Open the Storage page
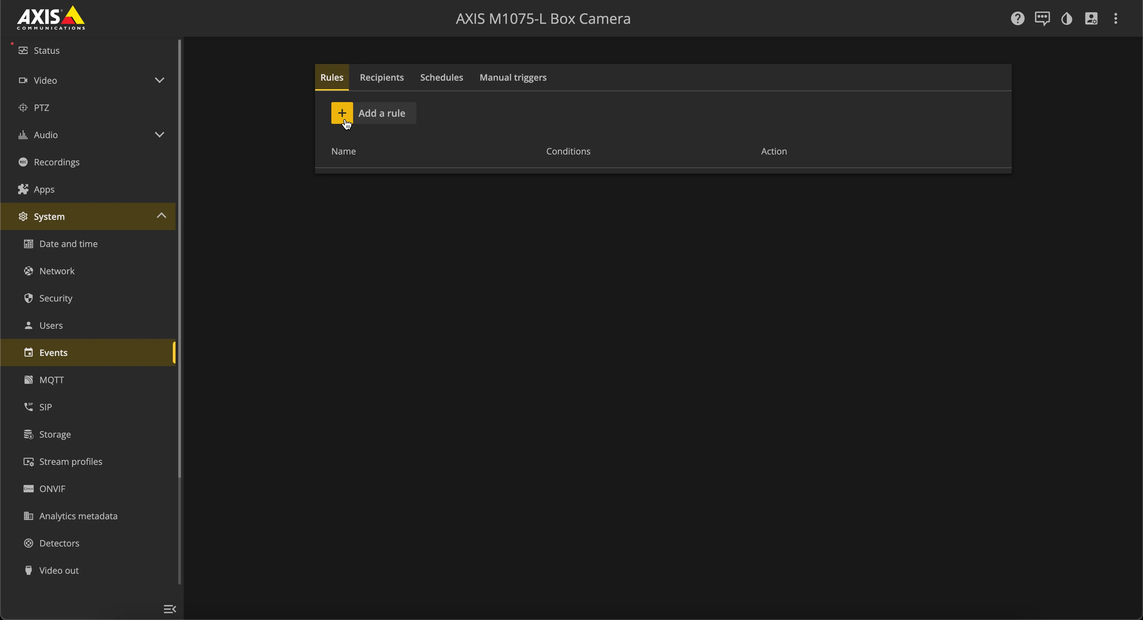 pos(88,434)
